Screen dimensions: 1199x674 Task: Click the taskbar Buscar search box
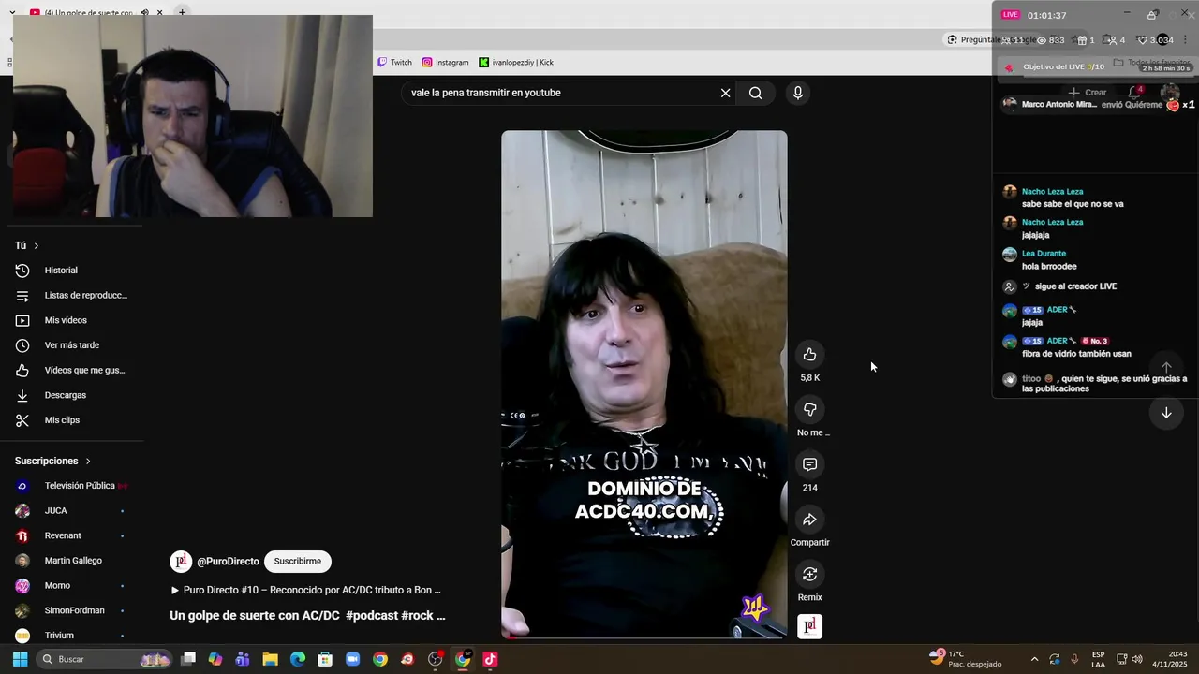(104, 659)
